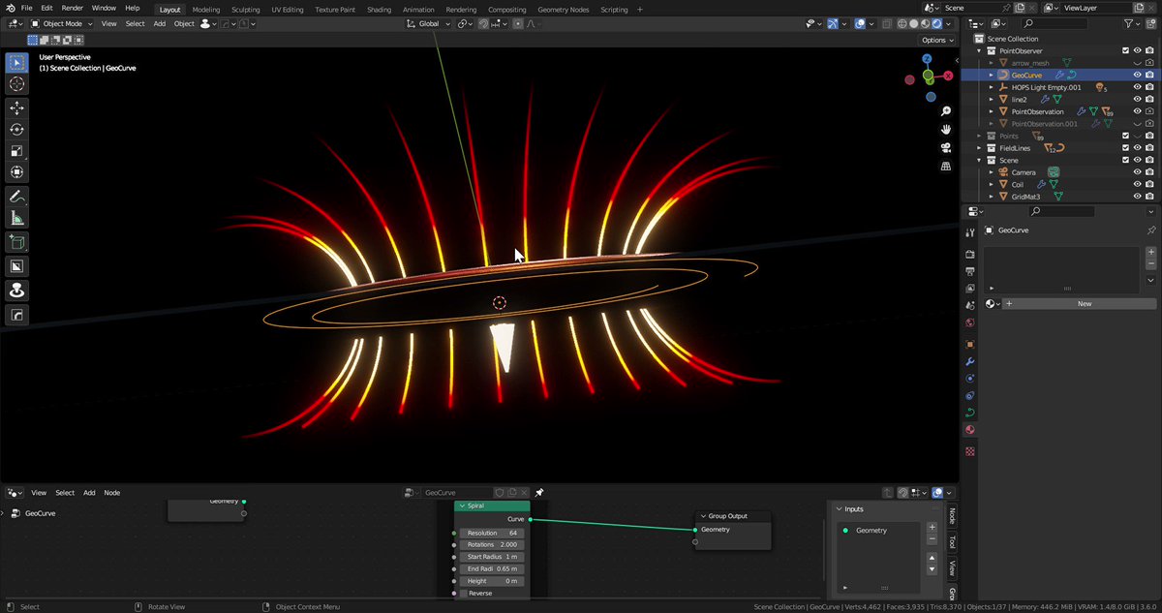Toggle the Reverse checkbox on Spiral node
This screenshot has width=1162, height=613.
(x=463, y=593)
